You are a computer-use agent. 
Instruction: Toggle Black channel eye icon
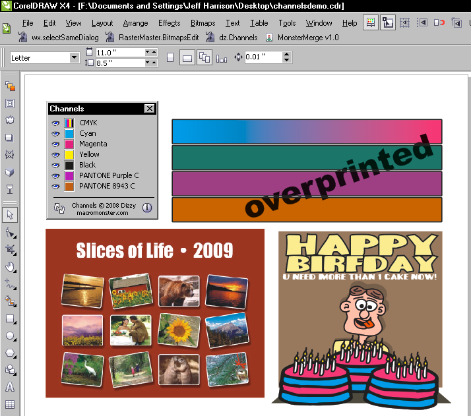pos(55,165)
